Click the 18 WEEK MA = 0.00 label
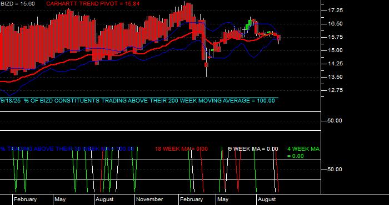 (x=181, y=149)
